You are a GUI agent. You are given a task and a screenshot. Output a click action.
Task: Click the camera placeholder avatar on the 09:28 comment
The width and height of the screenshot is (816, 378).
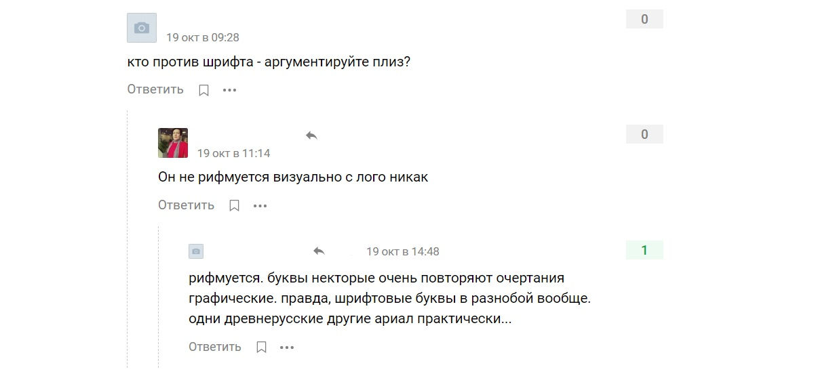click(x=142, y=28)
